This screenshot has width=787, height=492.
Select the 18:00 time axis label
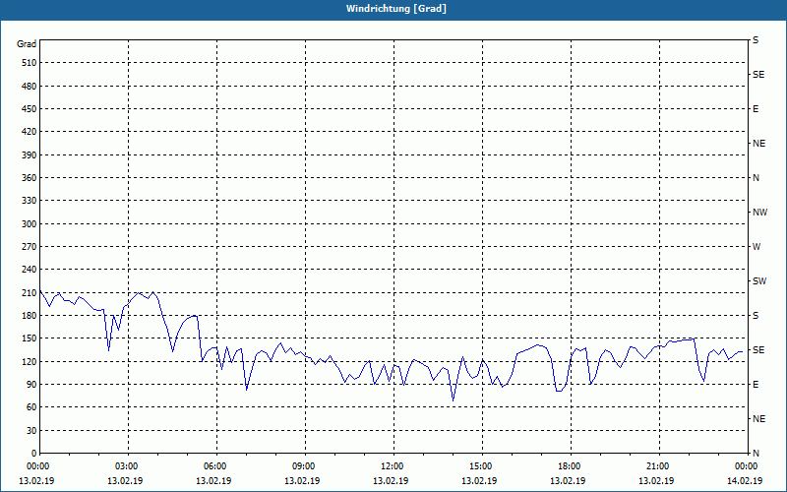(x=571, y=465)
